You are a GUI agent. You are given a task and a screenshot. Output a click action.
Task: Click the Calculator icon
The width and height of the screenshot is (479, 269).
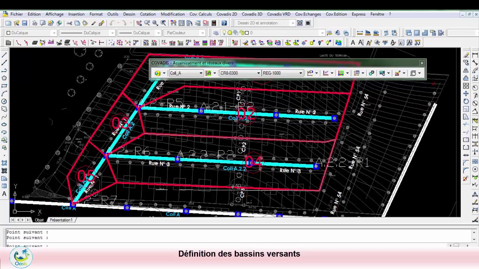[x=214, y=23]
